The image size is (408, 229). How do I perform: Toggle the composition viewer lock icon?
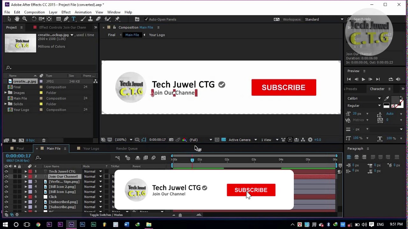[x=114, y=27]
